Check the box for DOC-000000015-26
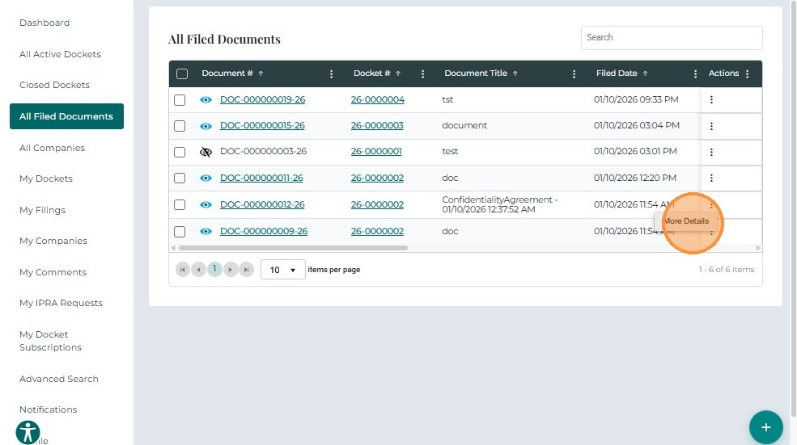The width and height of the screenshot is (797, 445). click(x=180, y=126)
